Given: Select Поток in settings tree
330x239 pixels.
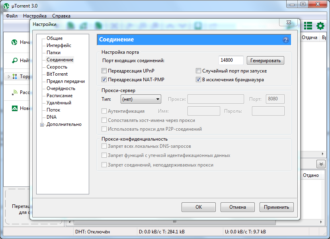Looking at the screenshot, I should 53,110.
